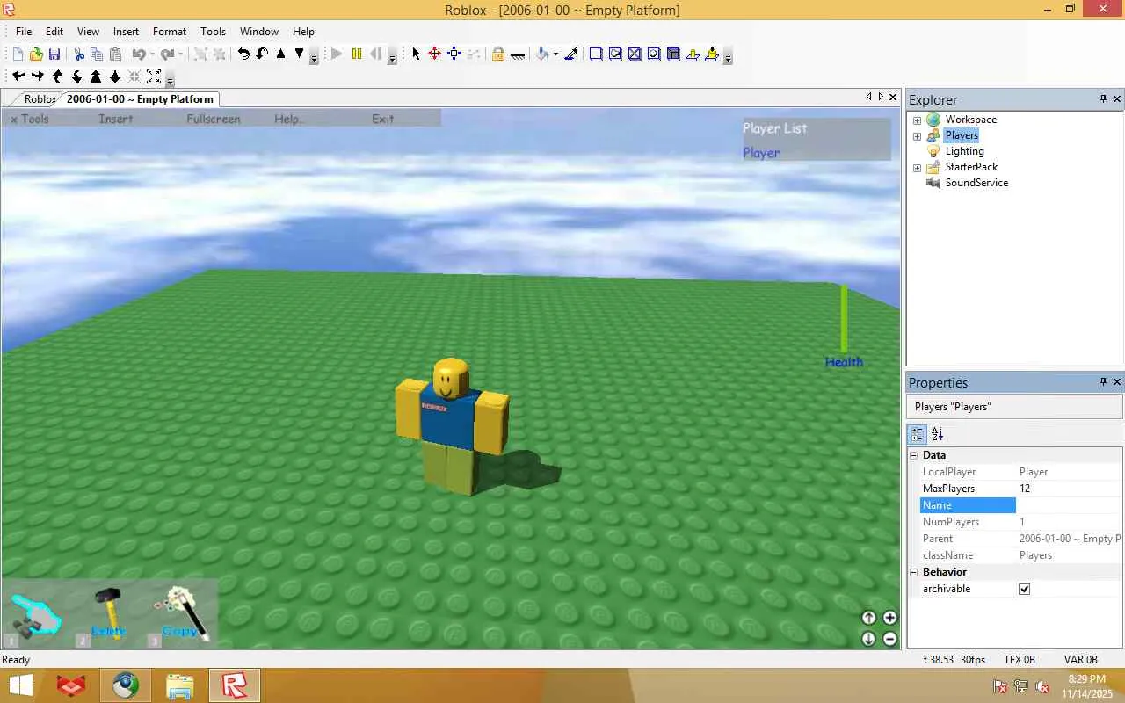Select the arrow pointer tool
This screenshot has width=1125, height=703.
tap(417, 54)
